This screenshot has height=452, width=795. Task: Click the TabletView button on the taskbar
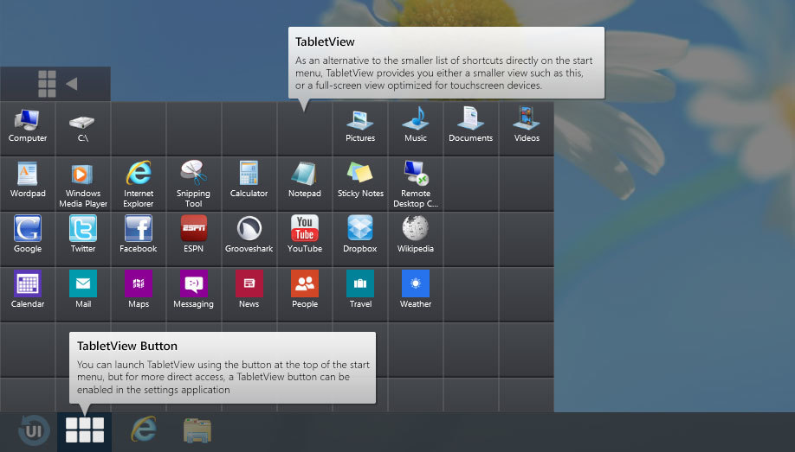pos(85,430)
